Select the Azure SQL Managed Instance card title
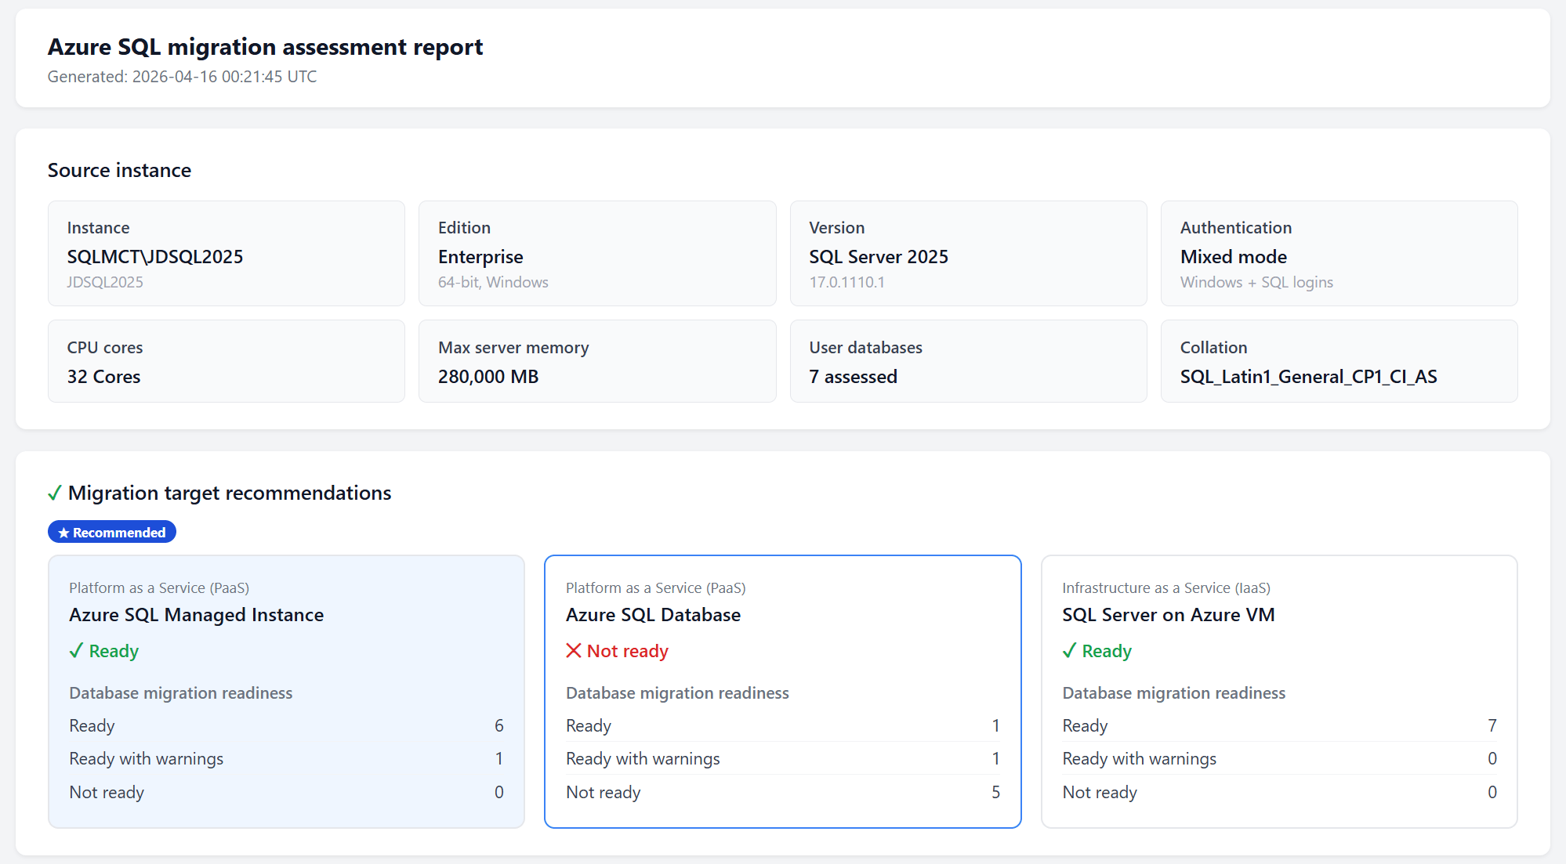 click(196, 615)
